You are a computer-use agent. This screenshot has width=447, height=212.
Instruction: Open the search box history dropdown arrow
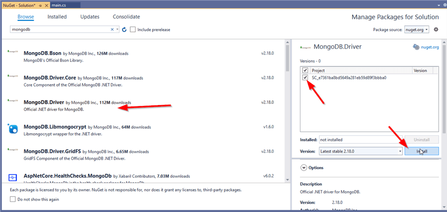click(117, 30)
